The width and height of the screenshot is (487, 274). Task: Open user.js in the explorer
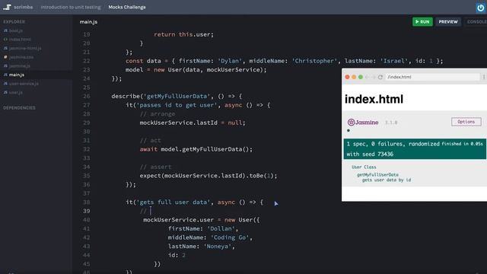coord(15,92)
